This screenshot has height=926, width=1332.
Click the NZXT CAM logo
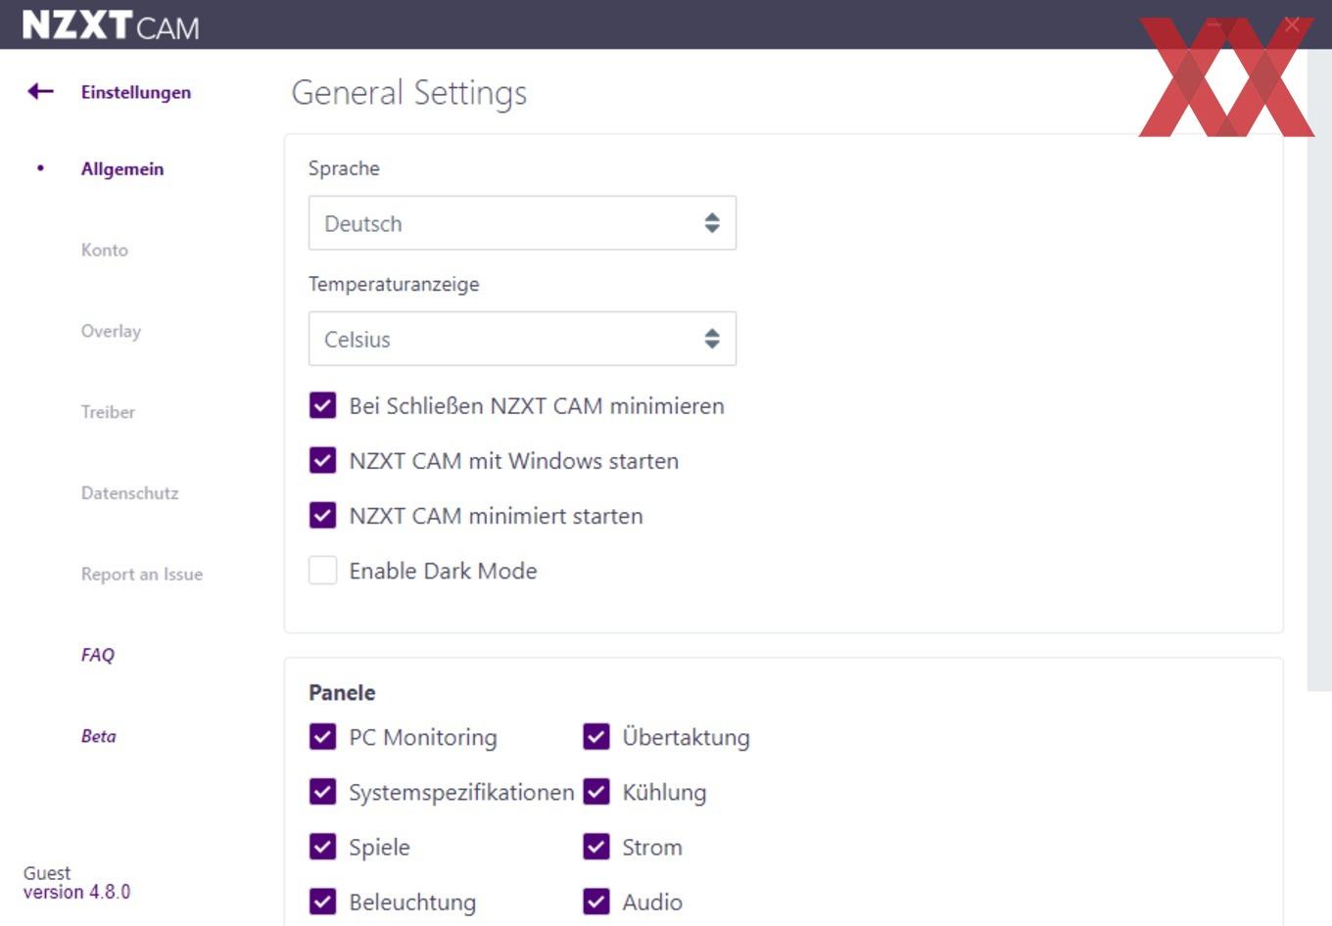pyautogui.click(x=111, y=24)
